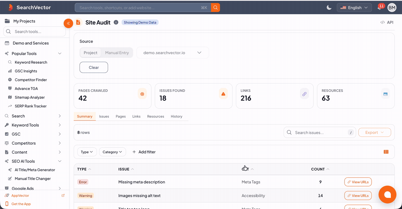
Task: Click the Site Audit page icon
Action: tap(78, 22)
